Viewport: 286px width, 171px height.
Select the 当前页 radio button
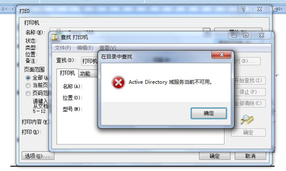click(28, 85)
